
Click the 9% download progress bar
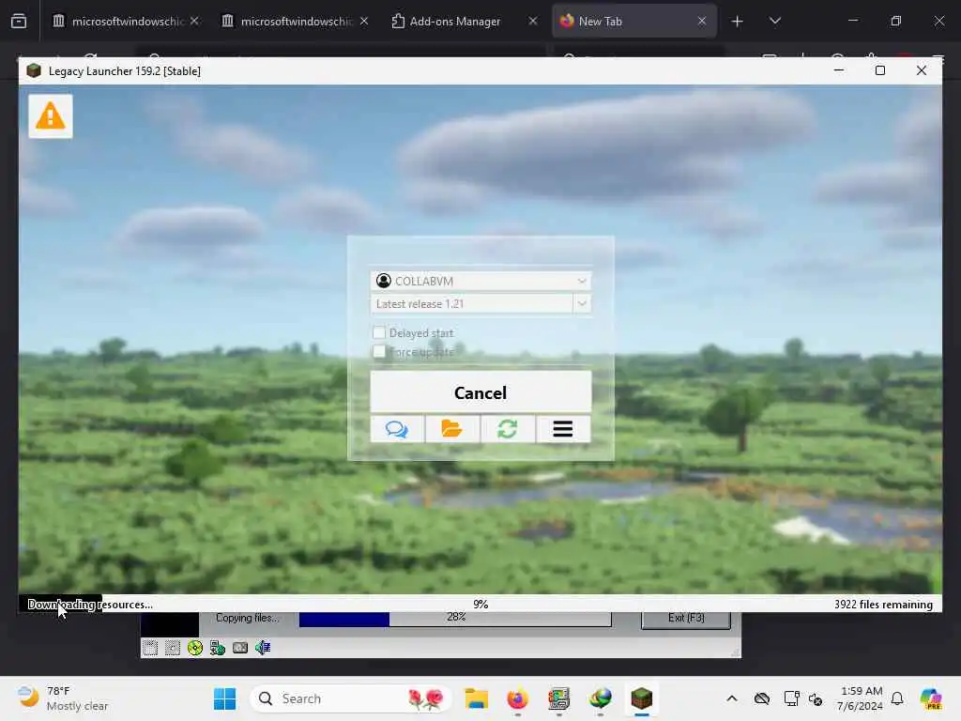tap(480, 604)
